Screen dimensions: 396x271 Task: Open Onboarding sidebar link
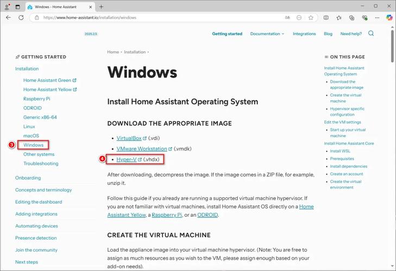point(28,178)
